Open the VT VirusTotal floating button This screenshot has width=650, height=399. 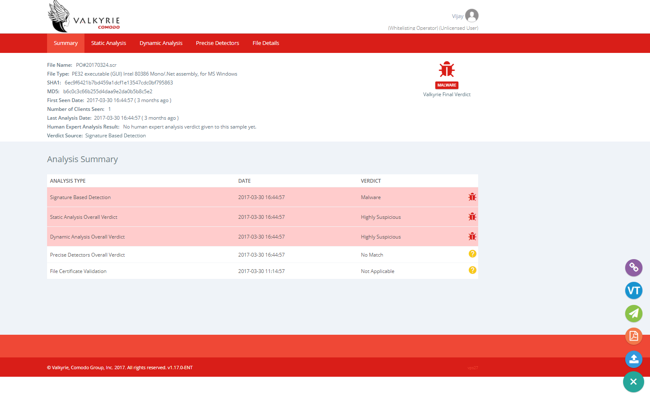(634, 290)
